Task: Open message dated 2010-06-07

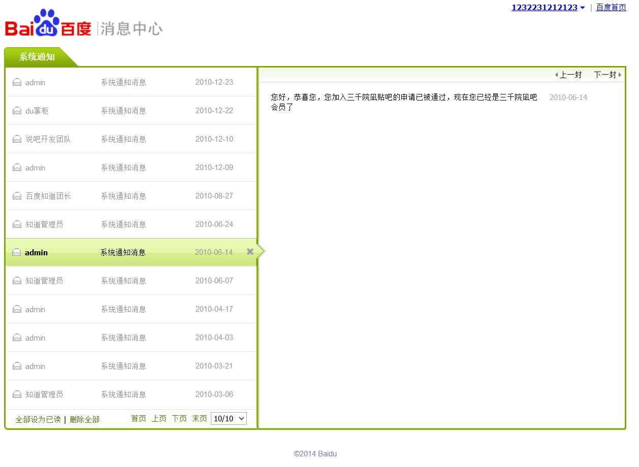Action: click(131, 281)
